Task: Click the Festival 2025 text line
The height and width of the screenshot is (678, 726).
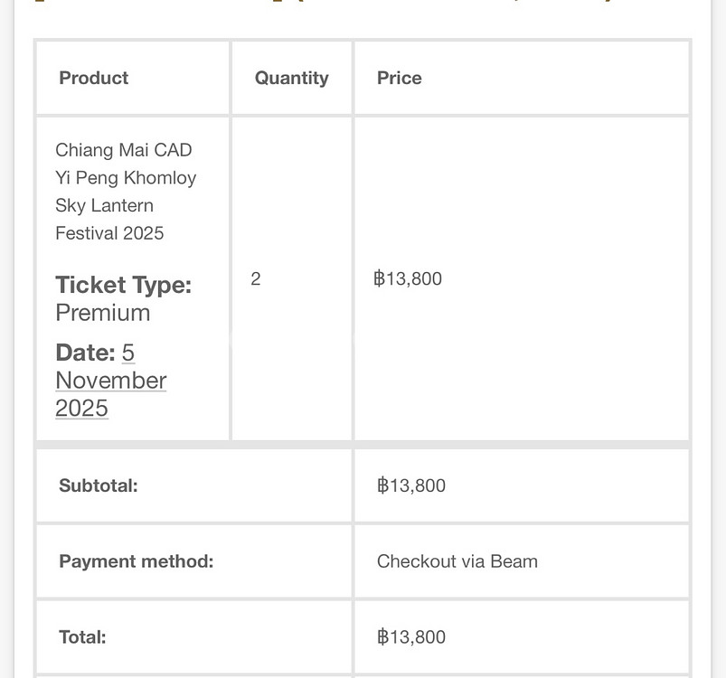Action: coord(109,233)
